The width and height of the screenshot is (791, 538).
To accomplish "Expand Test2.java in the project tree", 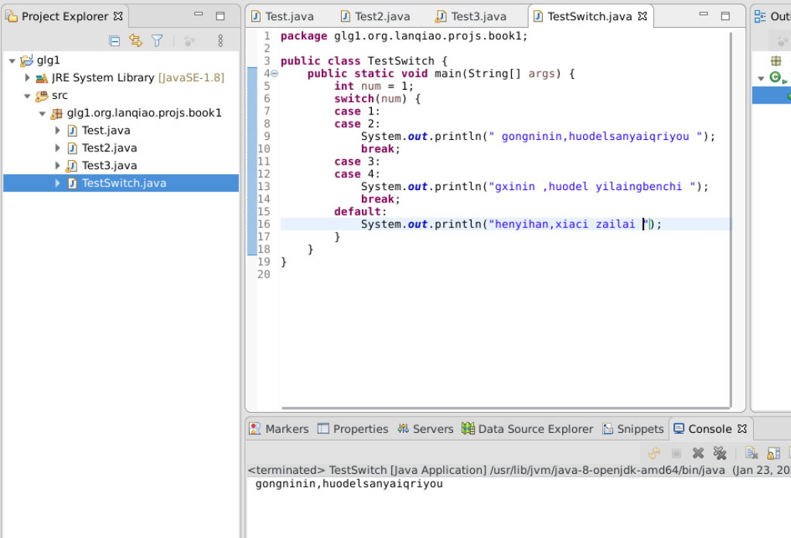I will (x=57, y=148).
